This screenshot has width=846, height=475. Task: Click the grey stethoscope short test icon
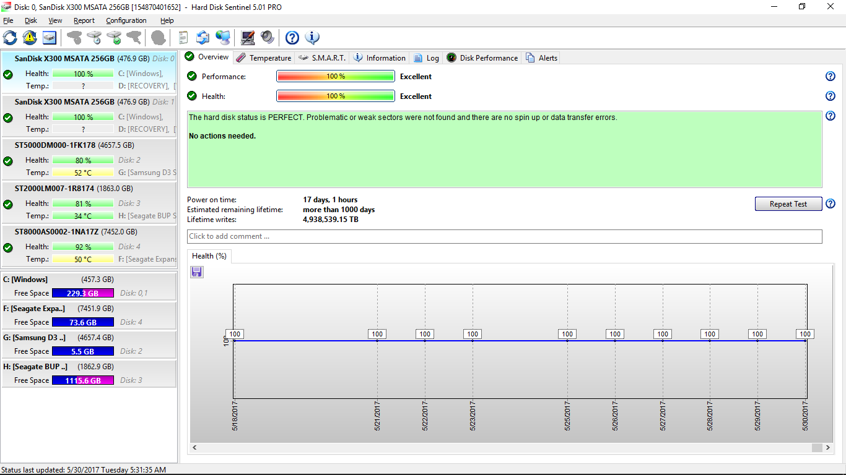coord(74,38)
